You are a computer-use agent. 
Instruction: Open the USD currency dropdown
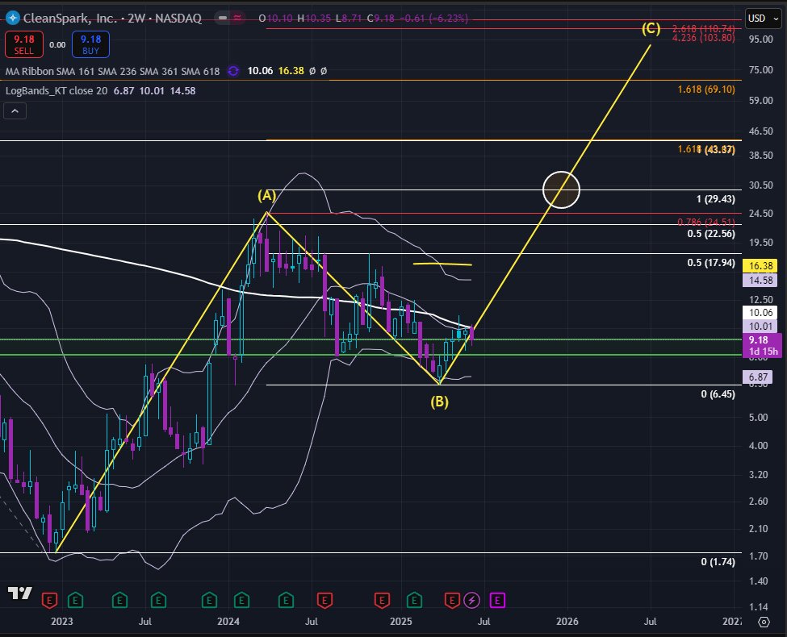coord(760,18)
